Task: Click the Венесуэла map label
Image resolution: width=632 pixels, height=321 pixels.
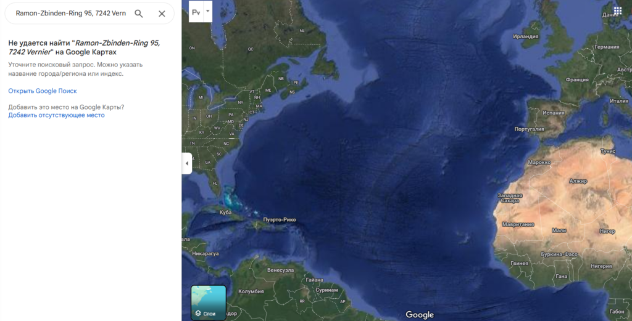Action: 281,270
